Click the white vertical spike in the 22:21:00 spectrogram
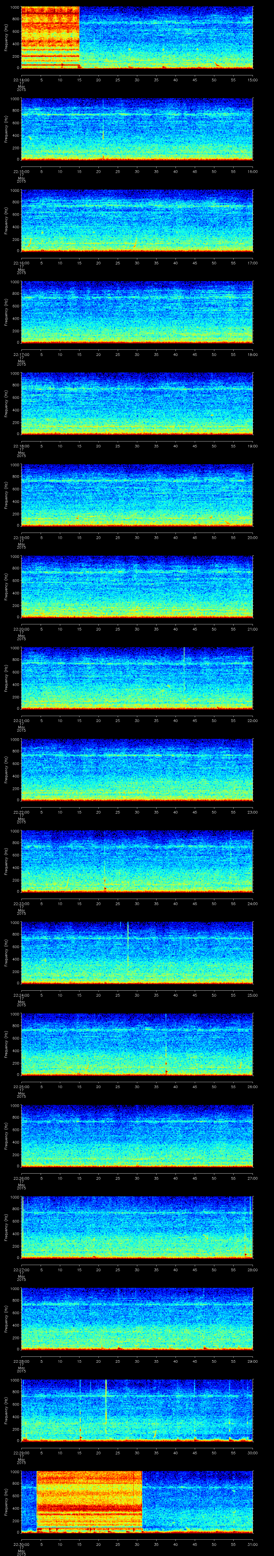The width and height of the screenshot is (274, 1556). pos(184,665)
